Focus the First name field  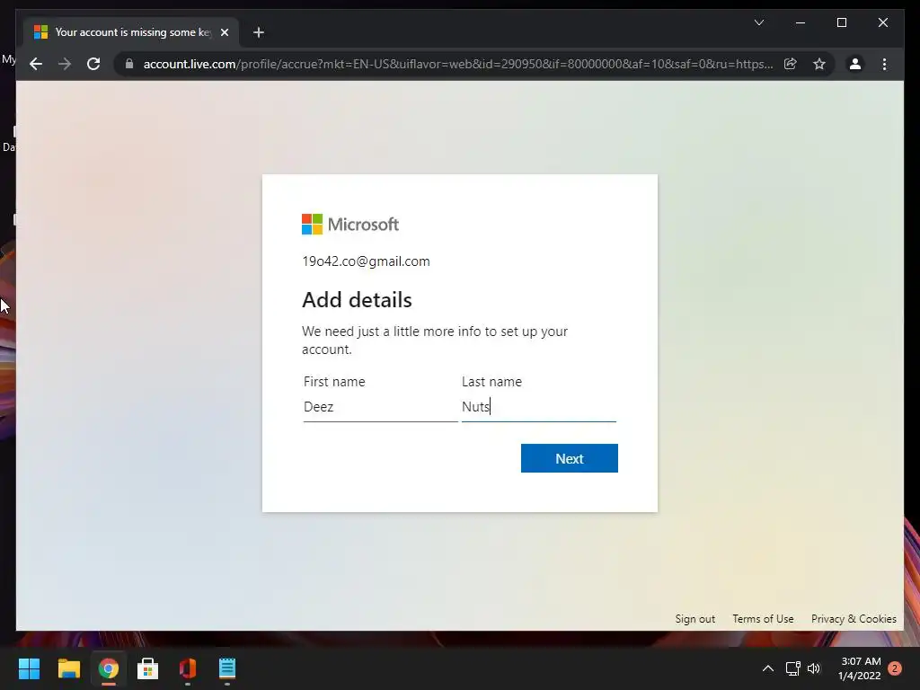click(380, 407)
